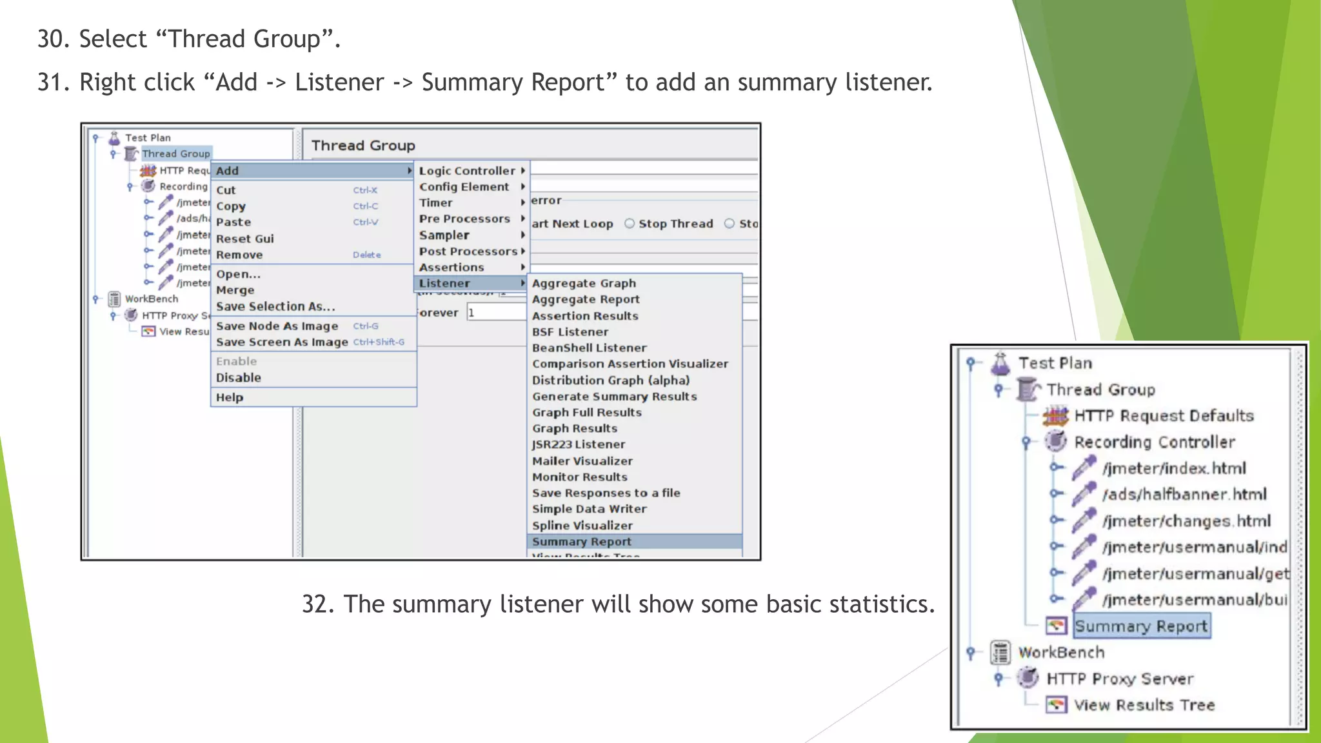Collapse the Thread Group node in right tree
1321x743 pixels.
click(999, 390)
